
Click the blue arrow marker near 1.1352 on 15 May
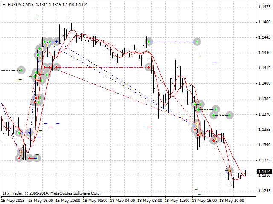tap(29, 133)
